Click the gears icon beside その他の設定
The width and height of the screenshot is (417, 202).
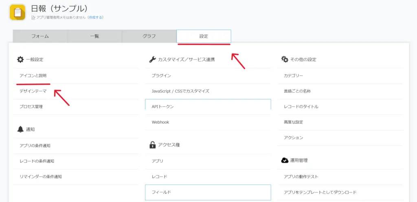[x=285, y=59]
